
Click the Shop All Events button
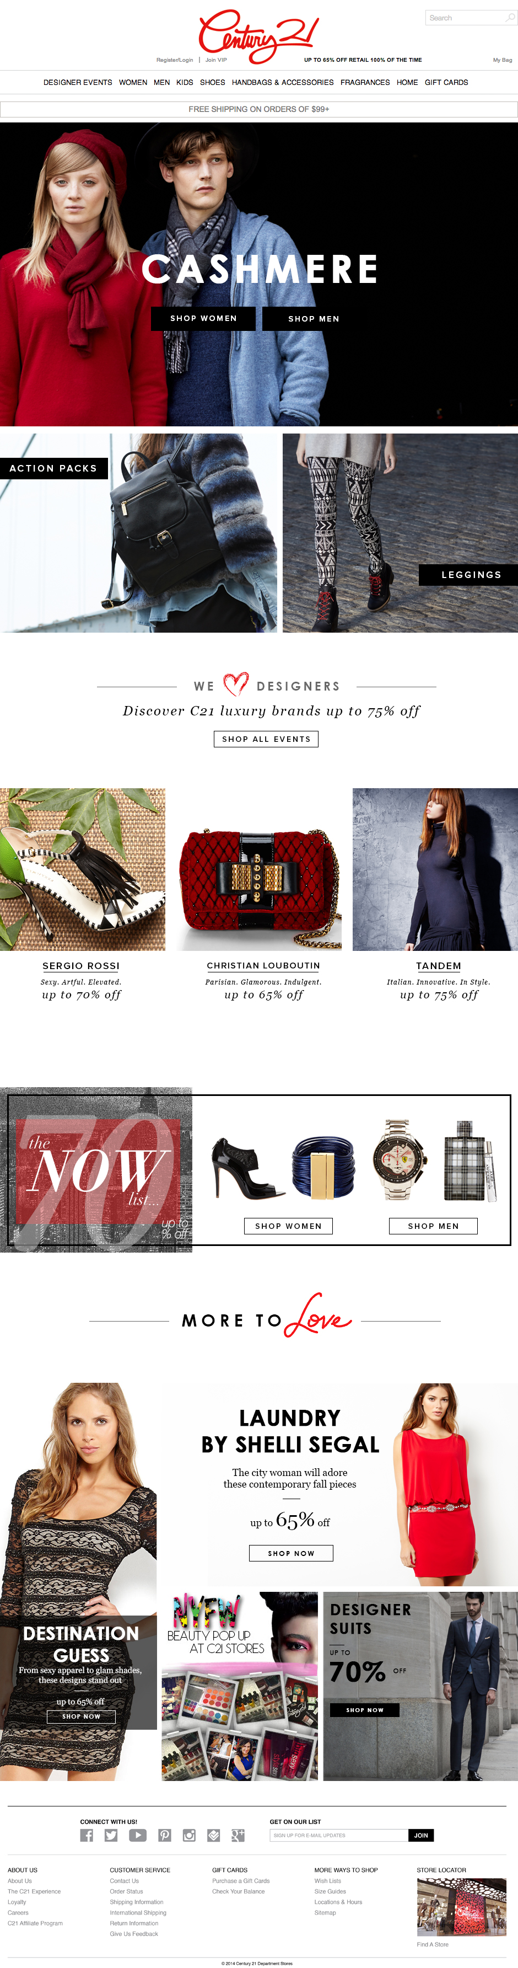coord(266,739)
